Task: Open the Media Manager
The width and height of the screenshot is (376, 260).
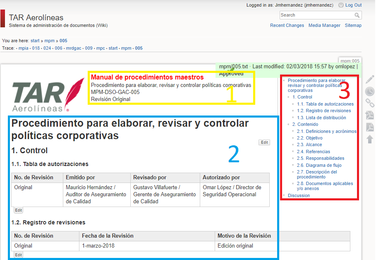Action: pyautogui.click(x=324, y=25)
